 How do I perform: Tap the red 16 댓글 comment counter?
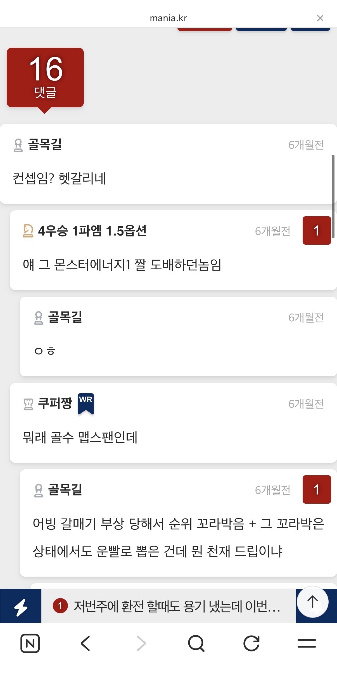click(45, 78)
